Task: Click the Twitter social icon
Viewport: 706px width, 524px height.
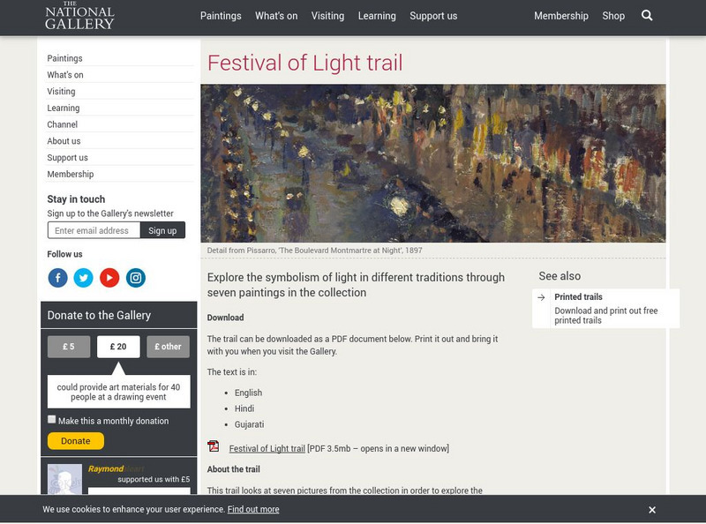Action: point(83,278)
